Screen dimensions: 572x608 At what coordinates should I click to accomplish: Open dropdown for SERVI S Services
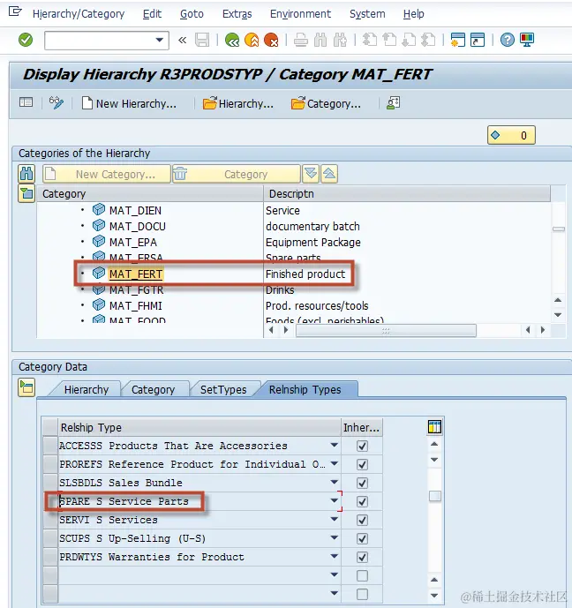(335, 519)
